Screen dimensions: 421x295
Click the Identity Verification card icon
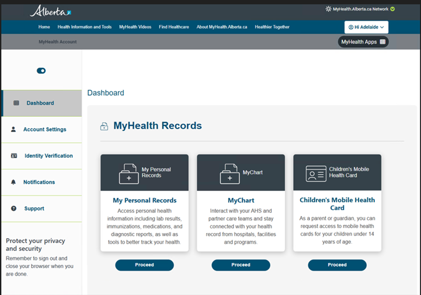coord(14,155)
